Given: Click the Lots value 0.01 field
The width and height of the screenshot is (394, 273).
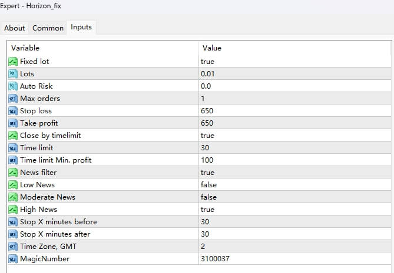Looking at the screenshot, I should click(207, 73).
